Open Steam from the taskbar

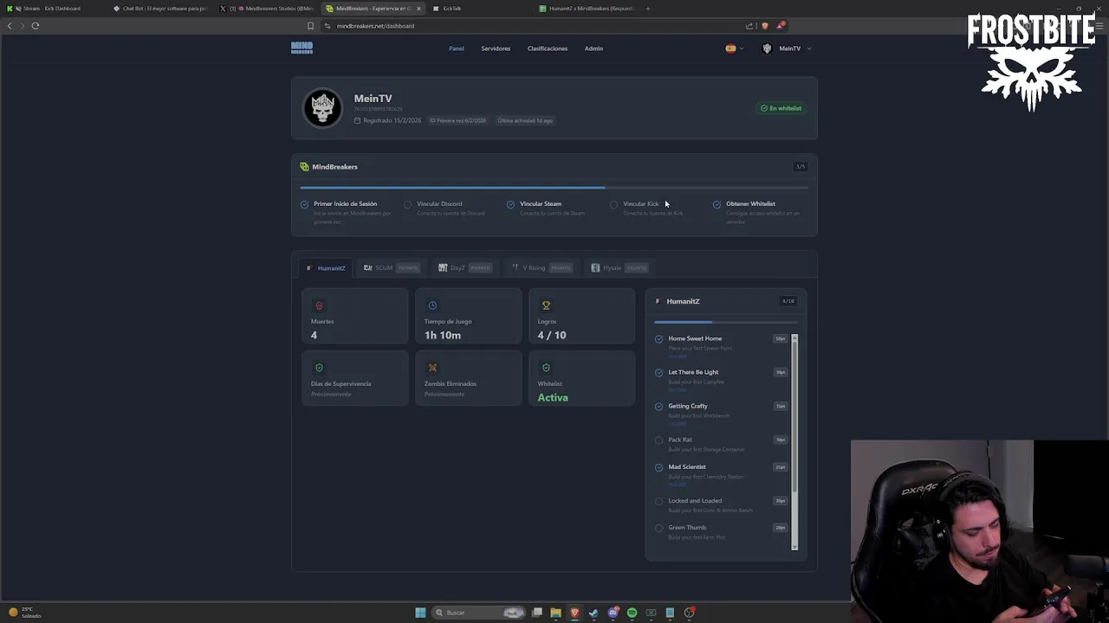(x=593, y=613)
